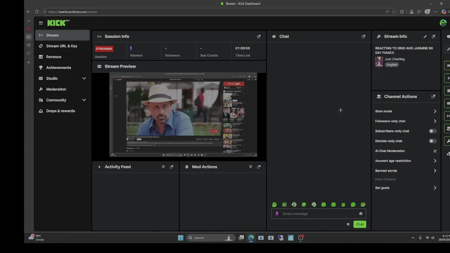Open Banned words settings
This screenshot has width=450, height=253.
(406, 171)
